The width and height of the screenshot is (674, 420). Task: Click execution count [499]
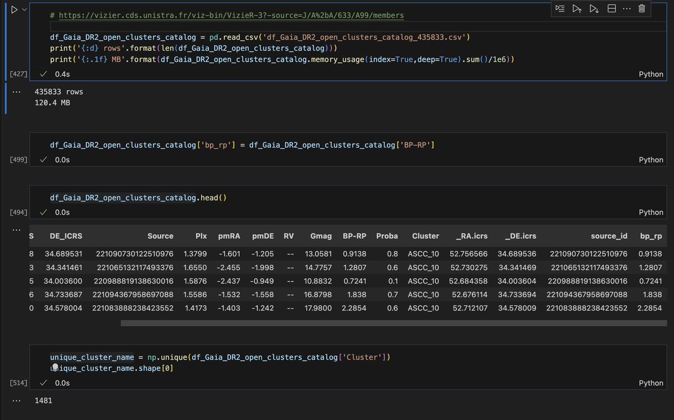pos(19,160)
